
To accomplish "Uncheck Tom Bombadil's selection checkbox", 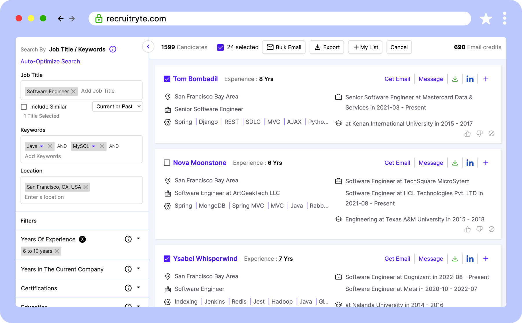I will click(167, 78).
